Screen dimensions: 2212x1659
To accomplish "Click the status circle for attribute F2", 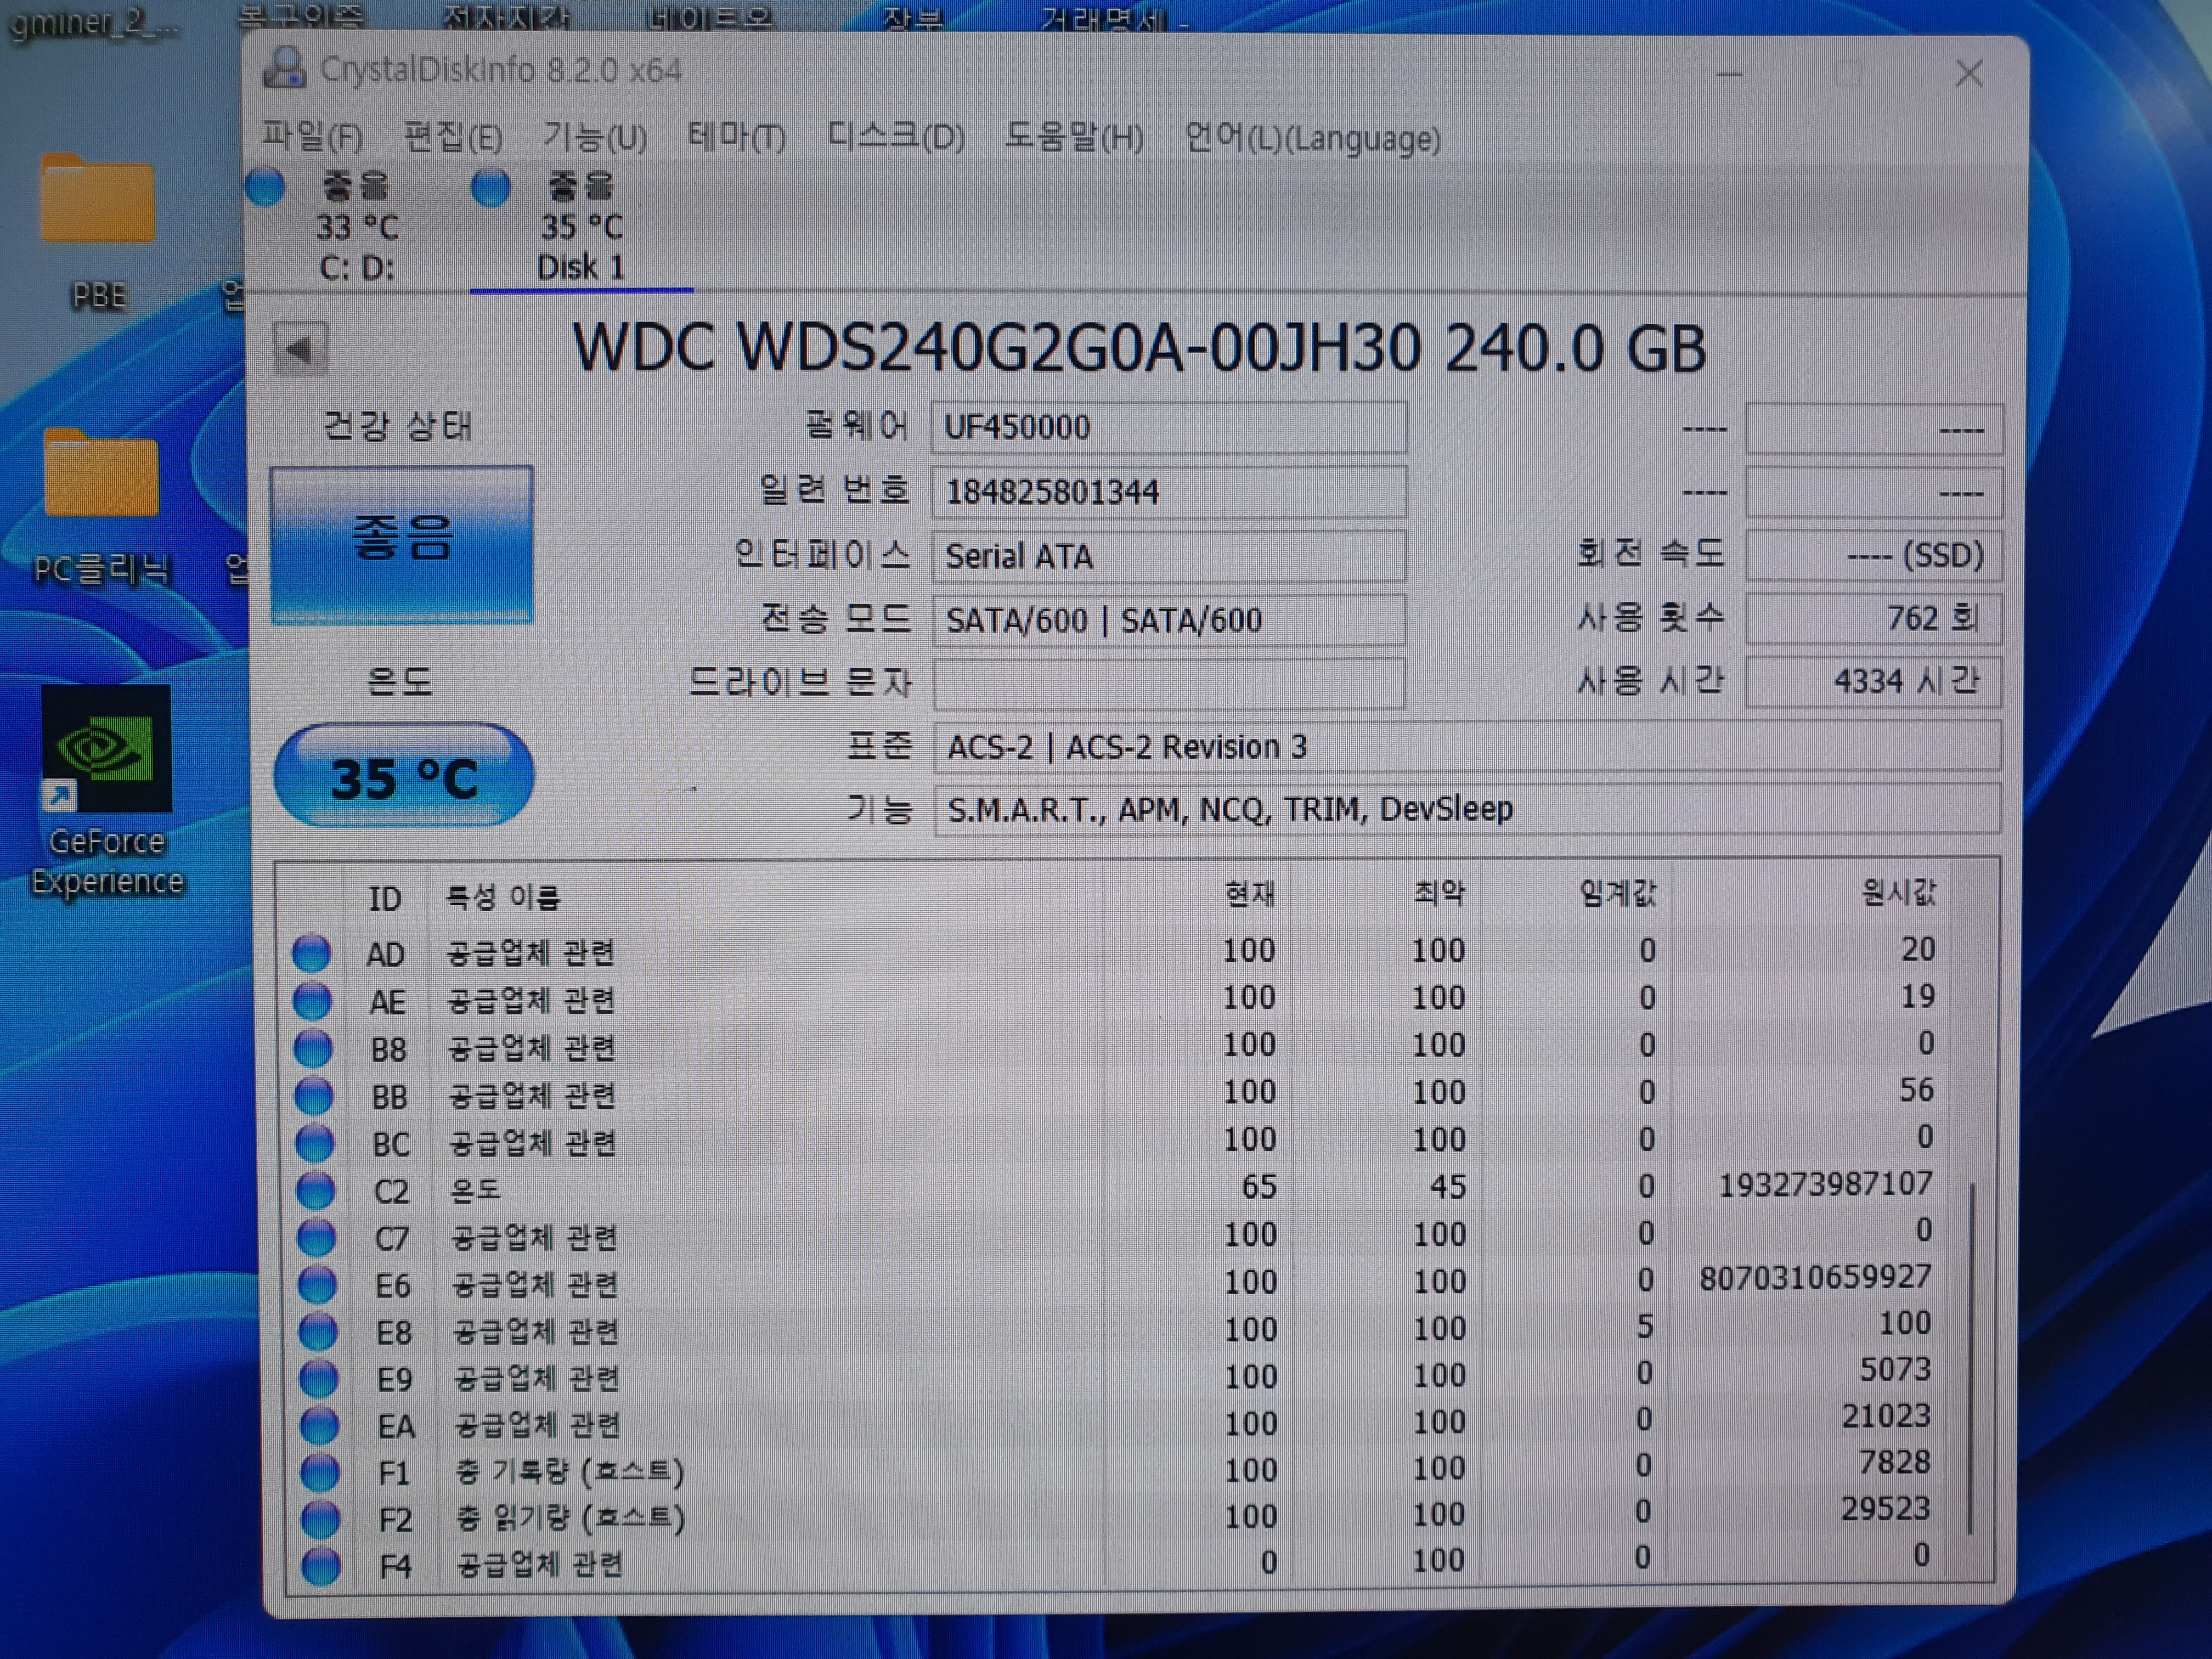I will tap(321, 1519).
